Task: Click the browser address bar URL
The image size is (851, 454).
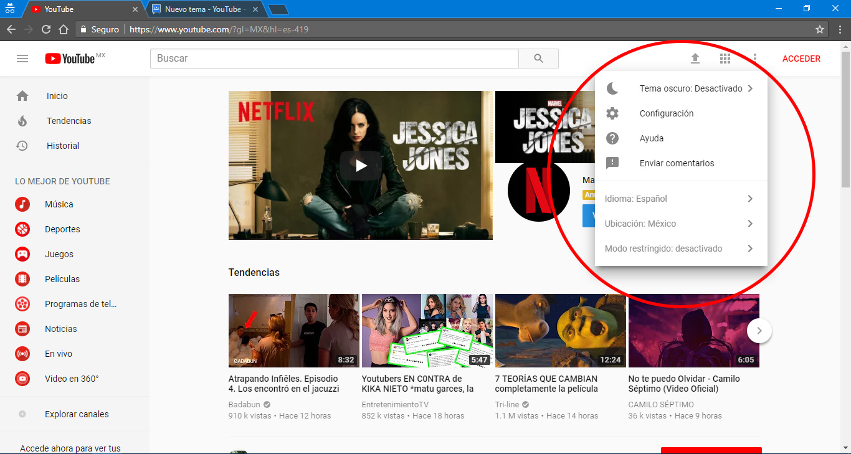Action: point(219,29)
